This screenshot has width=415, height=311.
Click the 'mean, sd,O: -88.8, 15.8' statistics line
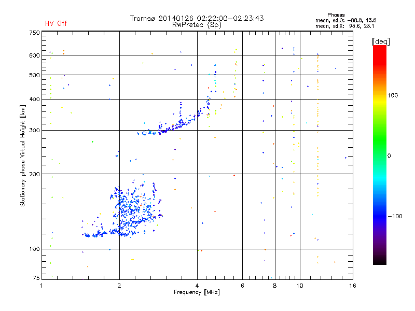(345, 20)
